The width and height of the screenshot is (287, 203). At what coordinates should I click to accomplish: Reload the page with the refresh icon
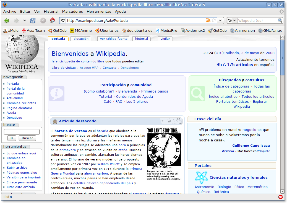click(x=33, y=20)
